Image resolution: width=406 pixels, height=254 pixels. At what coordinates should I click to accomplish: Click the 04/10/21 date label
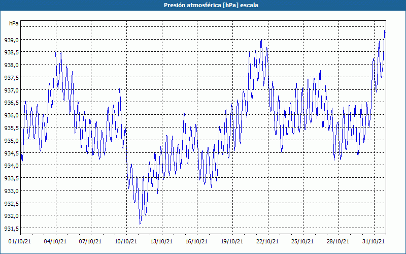point(55,241)
